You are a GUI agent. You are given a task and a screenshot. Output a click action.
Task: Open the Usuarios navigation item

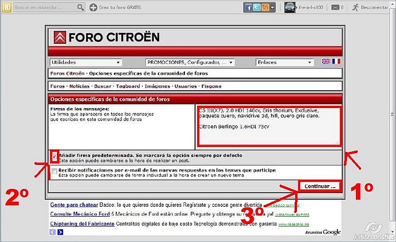186,86
